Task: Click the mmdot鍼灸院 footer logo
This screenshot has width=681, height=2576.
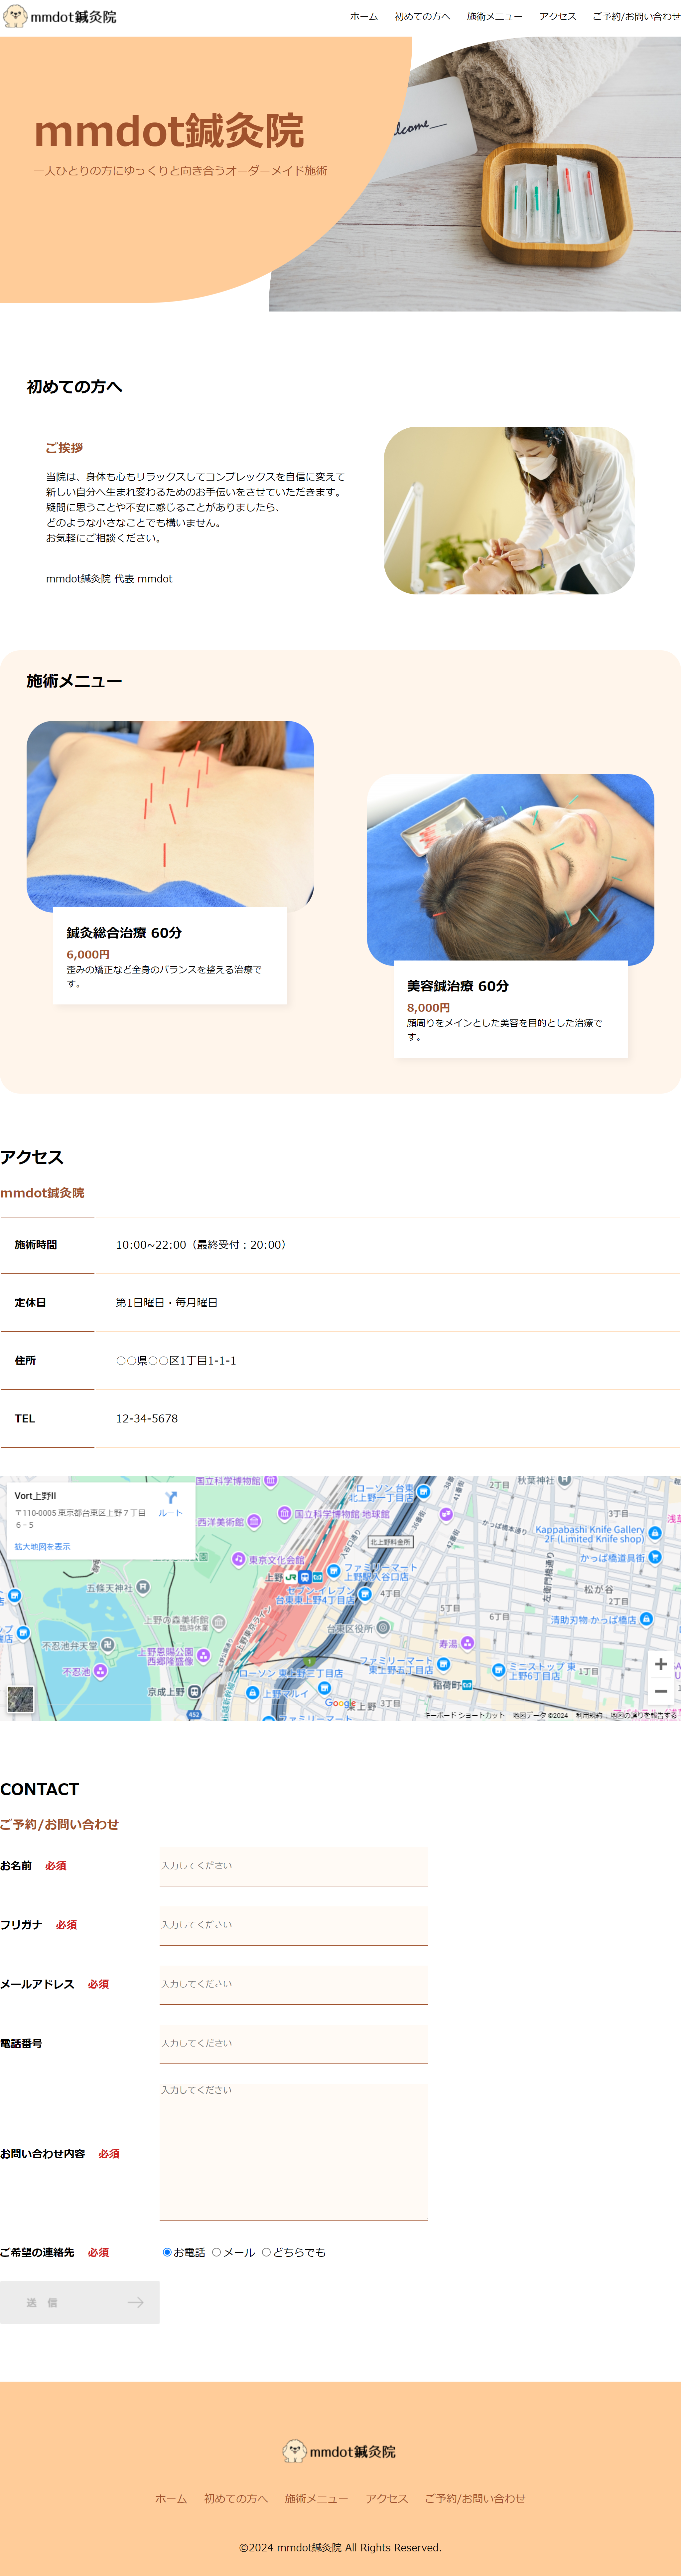Action: [x=340, y=2451]
